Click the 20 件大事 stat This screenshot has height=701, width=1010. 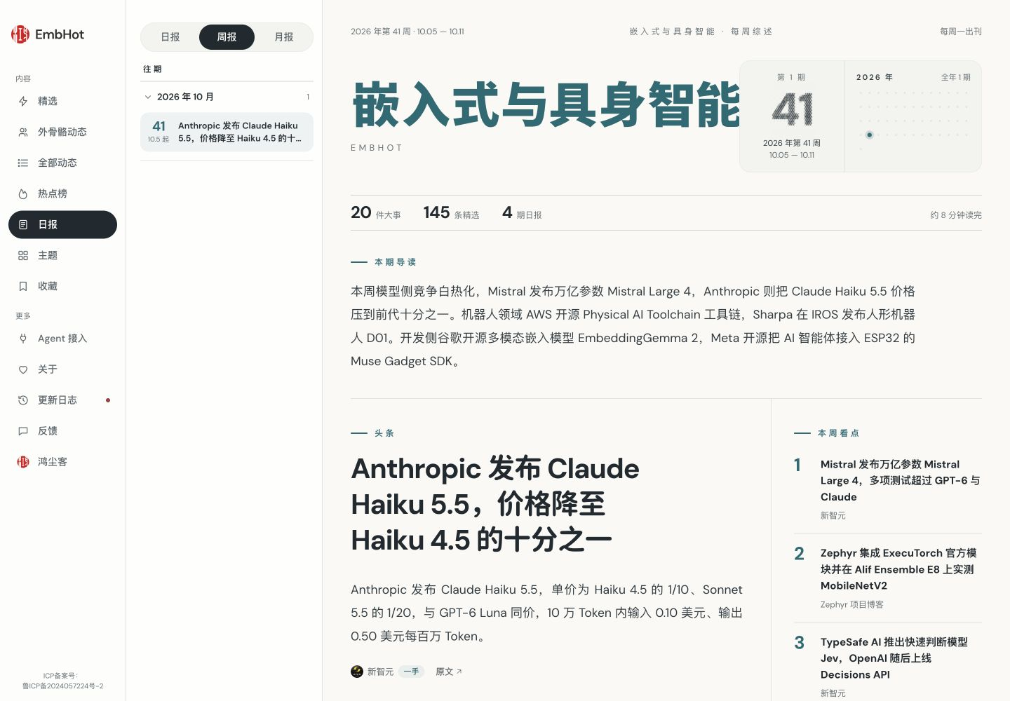coord(376,212)
